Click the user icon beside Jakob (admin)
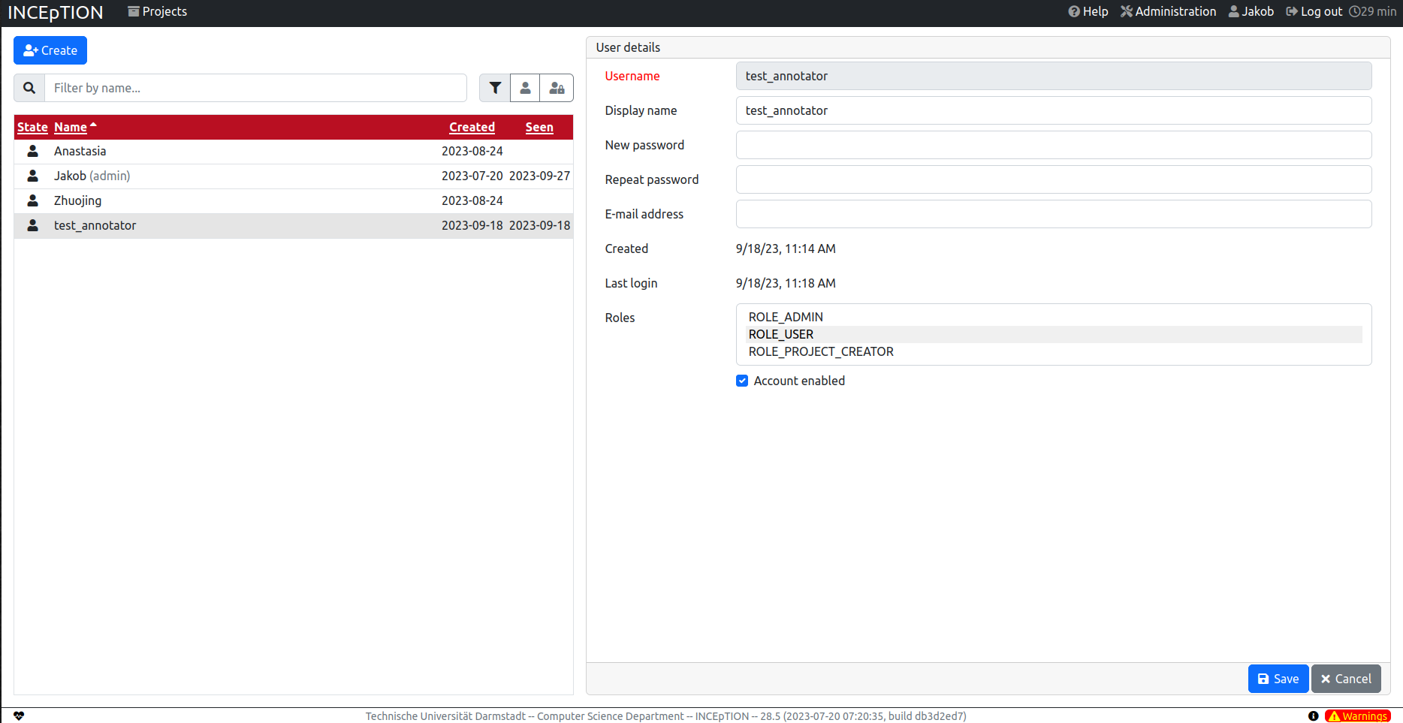Image resolution: width=1403 pixels, height=723 pixels. point(33,176)
